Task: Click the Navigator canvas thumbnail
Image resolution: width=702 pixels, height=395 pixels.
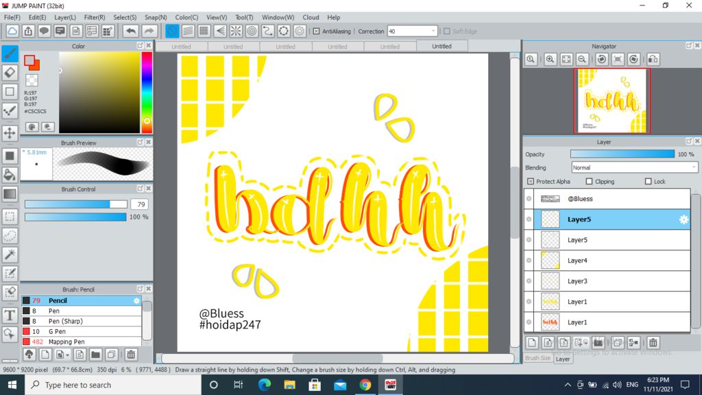Action: [x=612, y=101]
